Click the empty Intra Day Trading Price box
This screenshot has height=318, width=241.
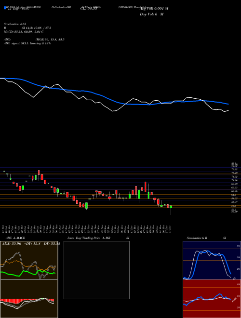point(96,270)
